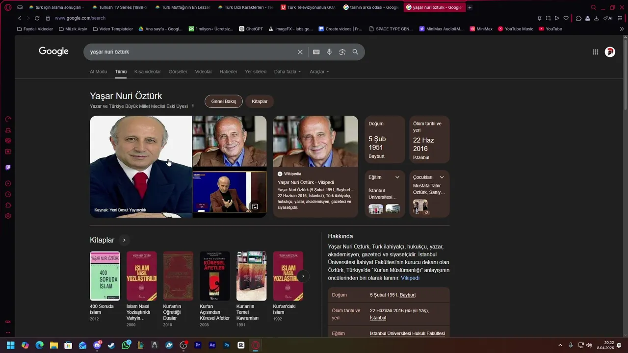Open Haberler search tab
Viewport: 628px width, 353px height.
[229, 72]
